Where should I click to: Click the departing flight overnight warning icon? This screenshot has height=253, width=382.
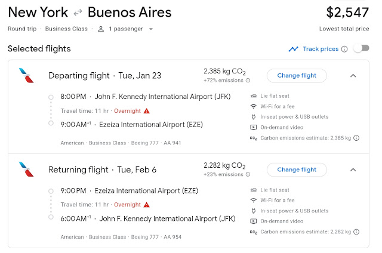coord(147,110)
